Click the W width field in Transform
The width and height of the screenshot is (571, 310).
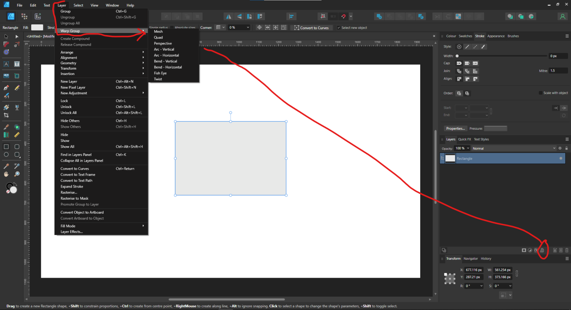click(502, 270)
